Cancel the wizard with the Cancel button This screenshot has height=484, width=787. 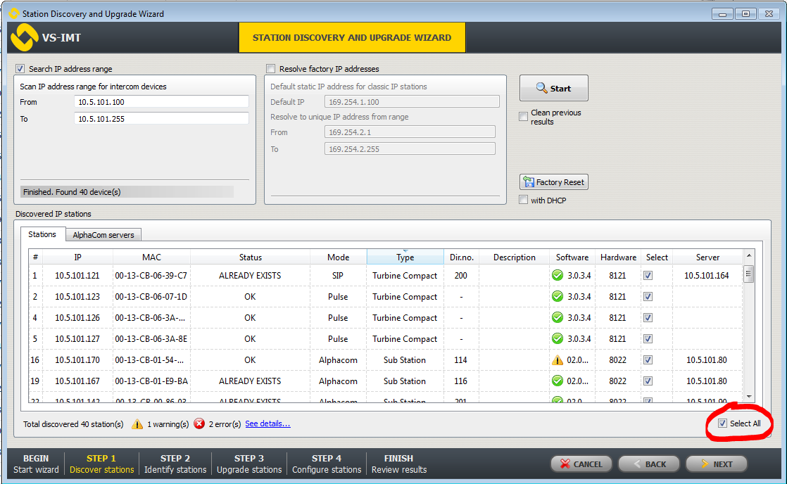(580, 464)
